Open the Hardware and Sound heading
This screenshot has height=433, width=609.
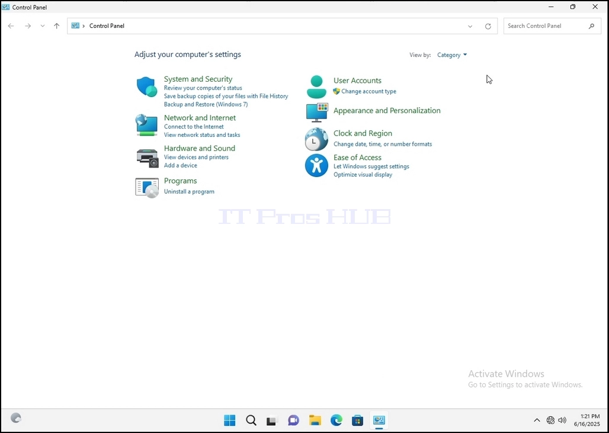click(x=199, y=148)
